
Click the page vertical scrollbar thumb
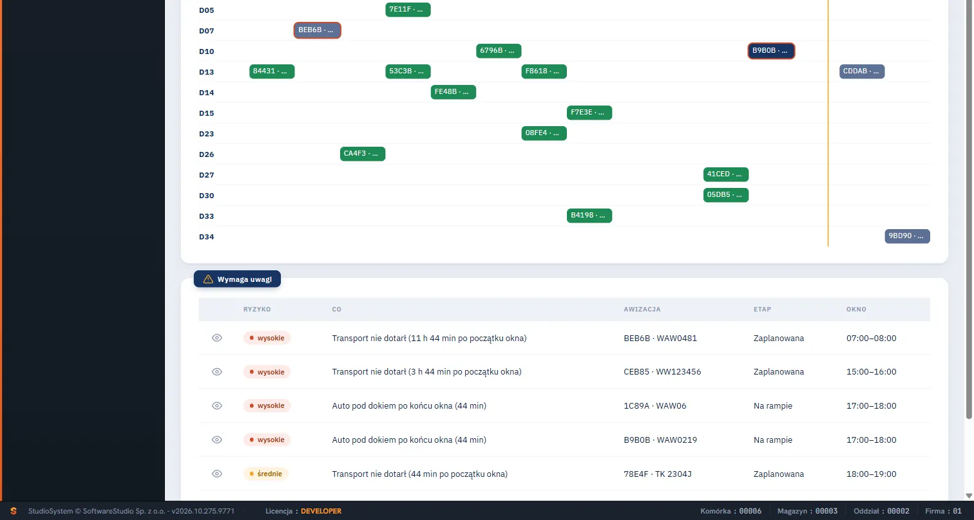pos(969,209)
